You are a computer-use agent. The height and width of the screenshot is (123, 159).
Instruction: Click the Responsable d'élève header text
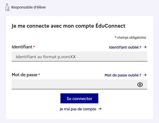(x=28, y=7)
